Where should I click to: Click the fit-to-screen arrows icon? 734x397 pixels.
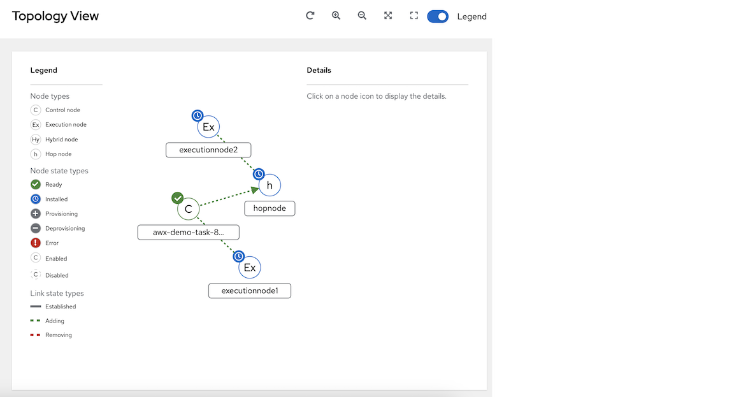(388, 16)
